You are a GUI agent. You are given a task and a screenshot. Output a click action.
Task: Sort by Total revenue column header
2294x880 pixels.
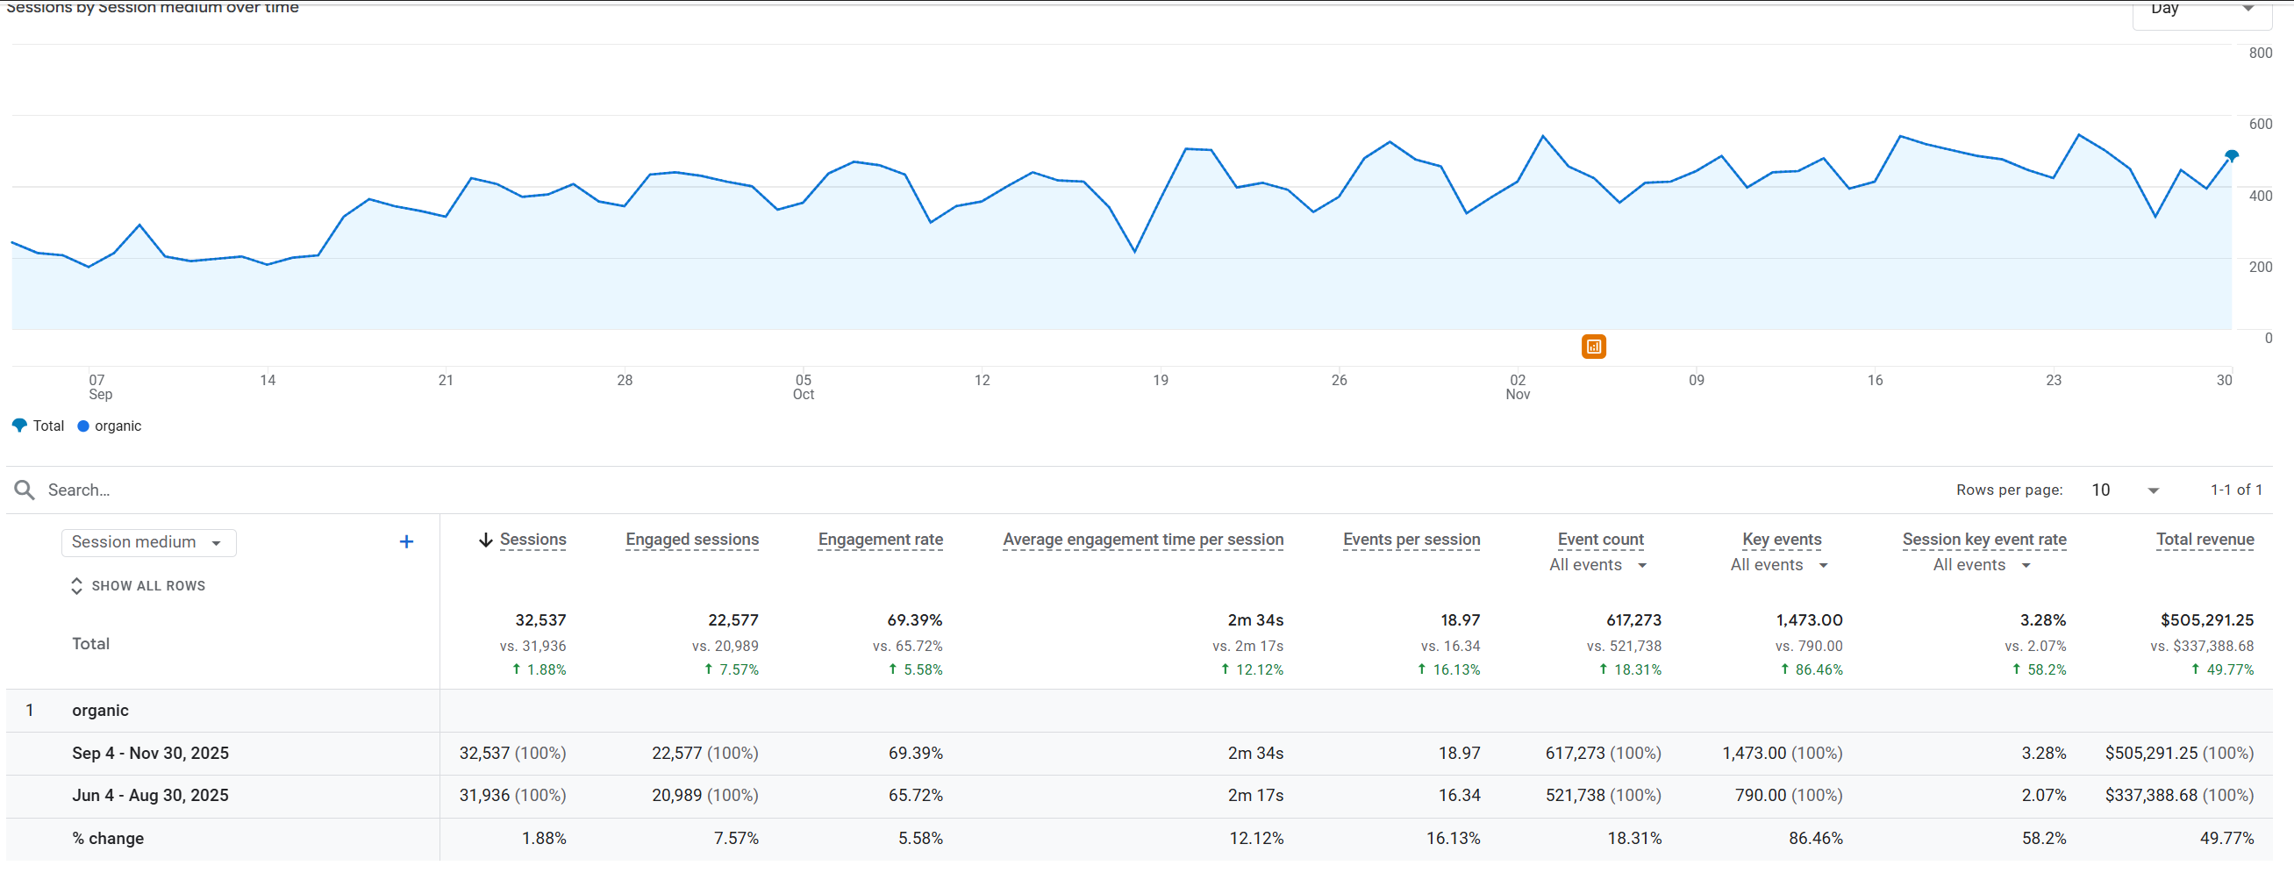(2205, 540)
